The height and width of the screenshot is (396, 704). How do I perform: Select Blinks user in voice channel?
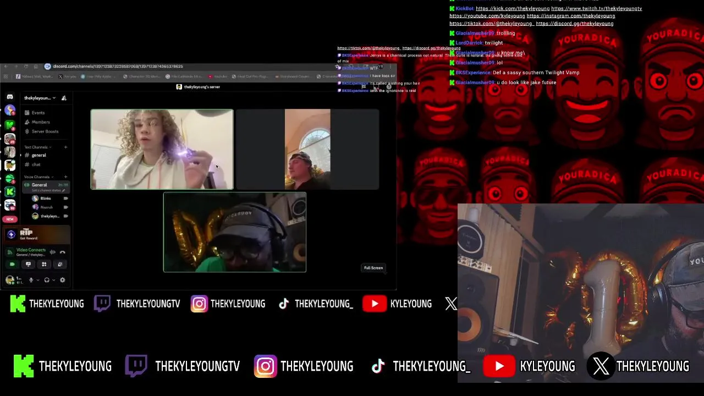[46, 199]
